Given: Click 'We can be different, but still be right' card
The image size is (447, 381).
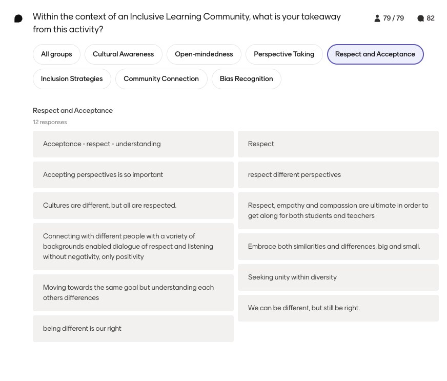Looking at the screenshot, I should [x=338, y=308].
